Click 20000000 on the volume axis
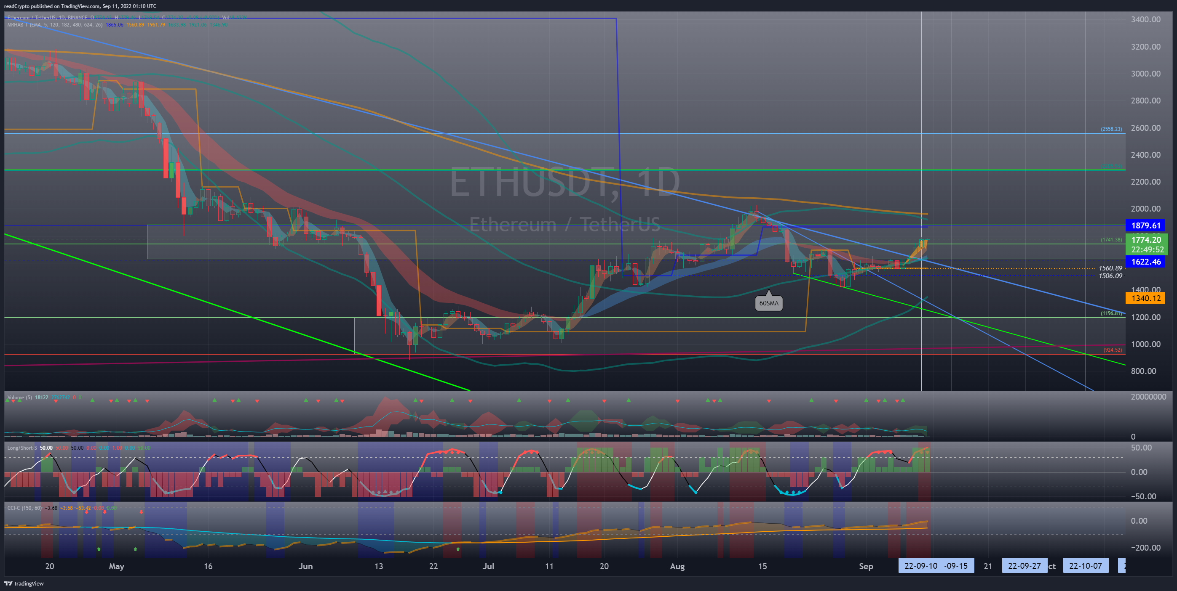This screenshot has height=591, width=1177. [x=1148, y=397]
